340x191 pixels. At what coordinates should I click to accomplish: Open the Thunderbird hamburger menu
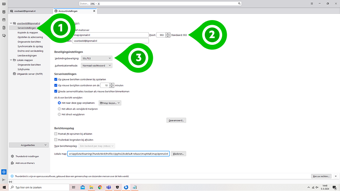312,4
